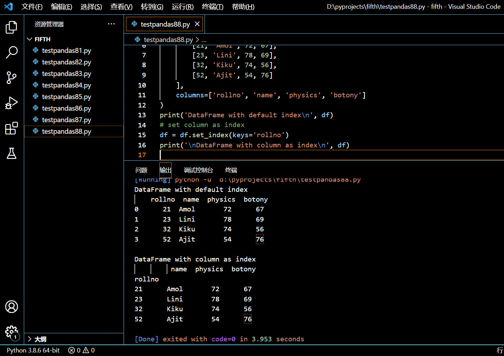Click the errors count icon in status bar
This screenshot has height=356, width=504.
[71, 350]
